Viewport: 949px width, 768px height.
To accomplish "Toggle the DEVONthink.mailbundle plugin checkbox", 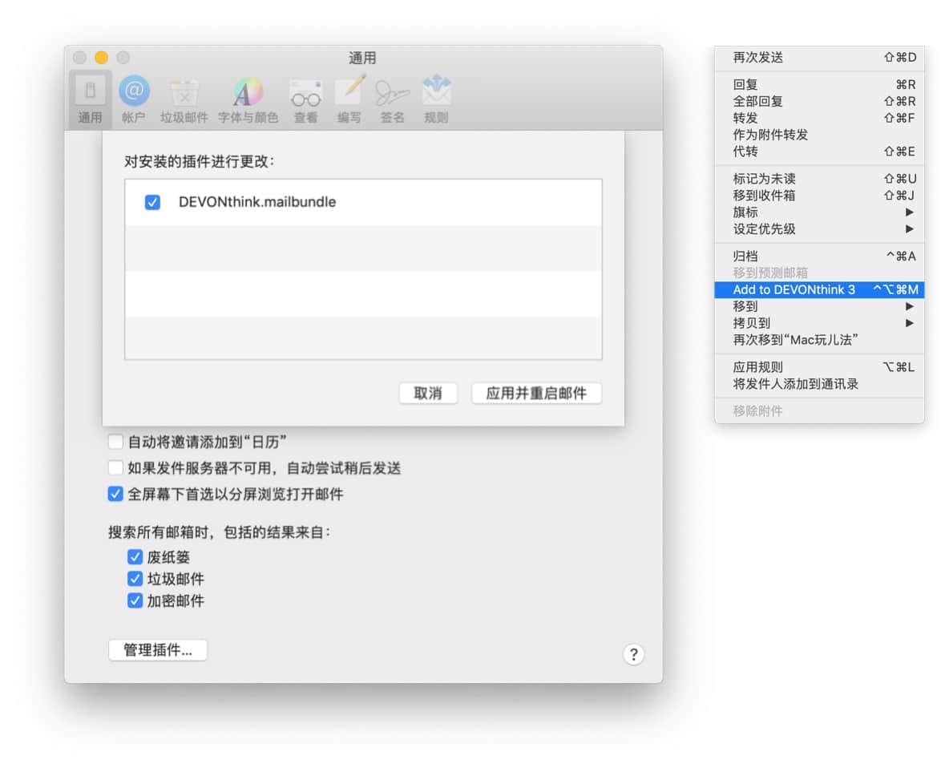I will [x=152, y=202].
